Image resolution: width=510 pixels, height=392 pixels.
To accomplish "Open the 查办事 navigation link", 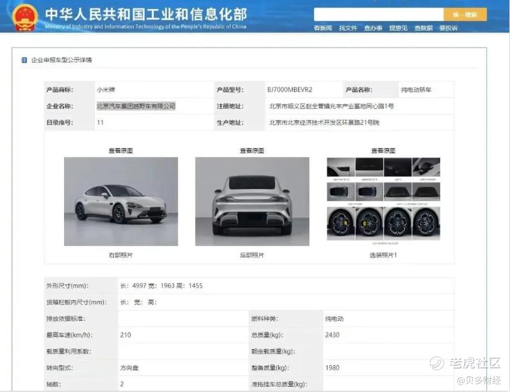I will (x=373, y=28).
